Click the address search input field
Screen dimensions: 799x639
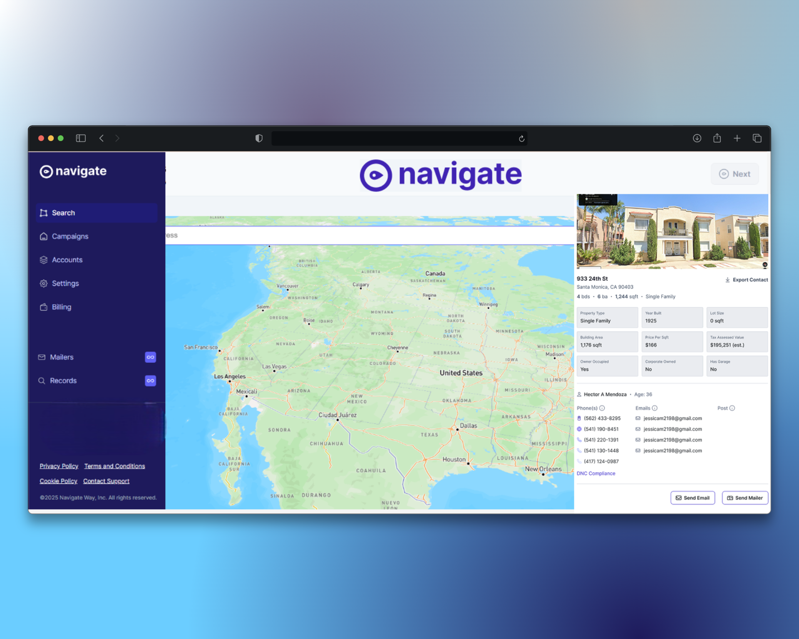pos(370,235)
